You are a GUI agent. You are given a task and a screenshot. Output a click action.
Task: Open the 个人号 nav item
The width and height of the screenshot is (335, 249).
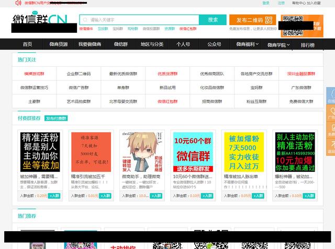183,44
